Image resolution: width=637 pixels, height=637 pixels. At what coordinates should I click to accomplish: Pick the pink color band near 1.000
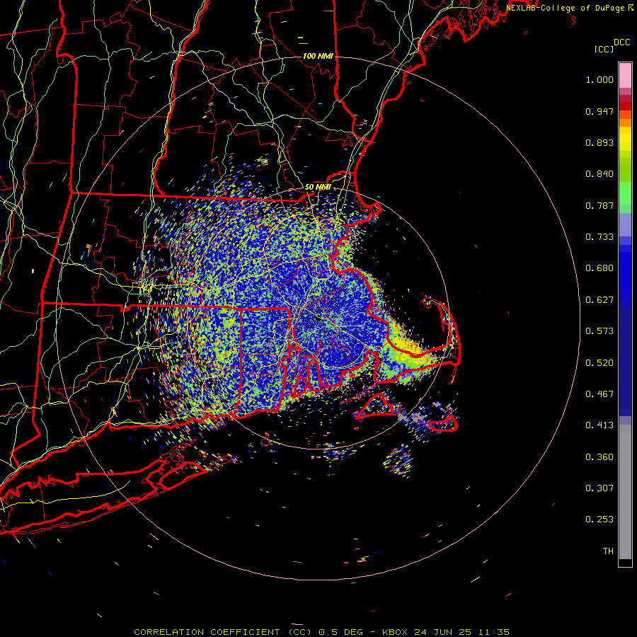625,76
